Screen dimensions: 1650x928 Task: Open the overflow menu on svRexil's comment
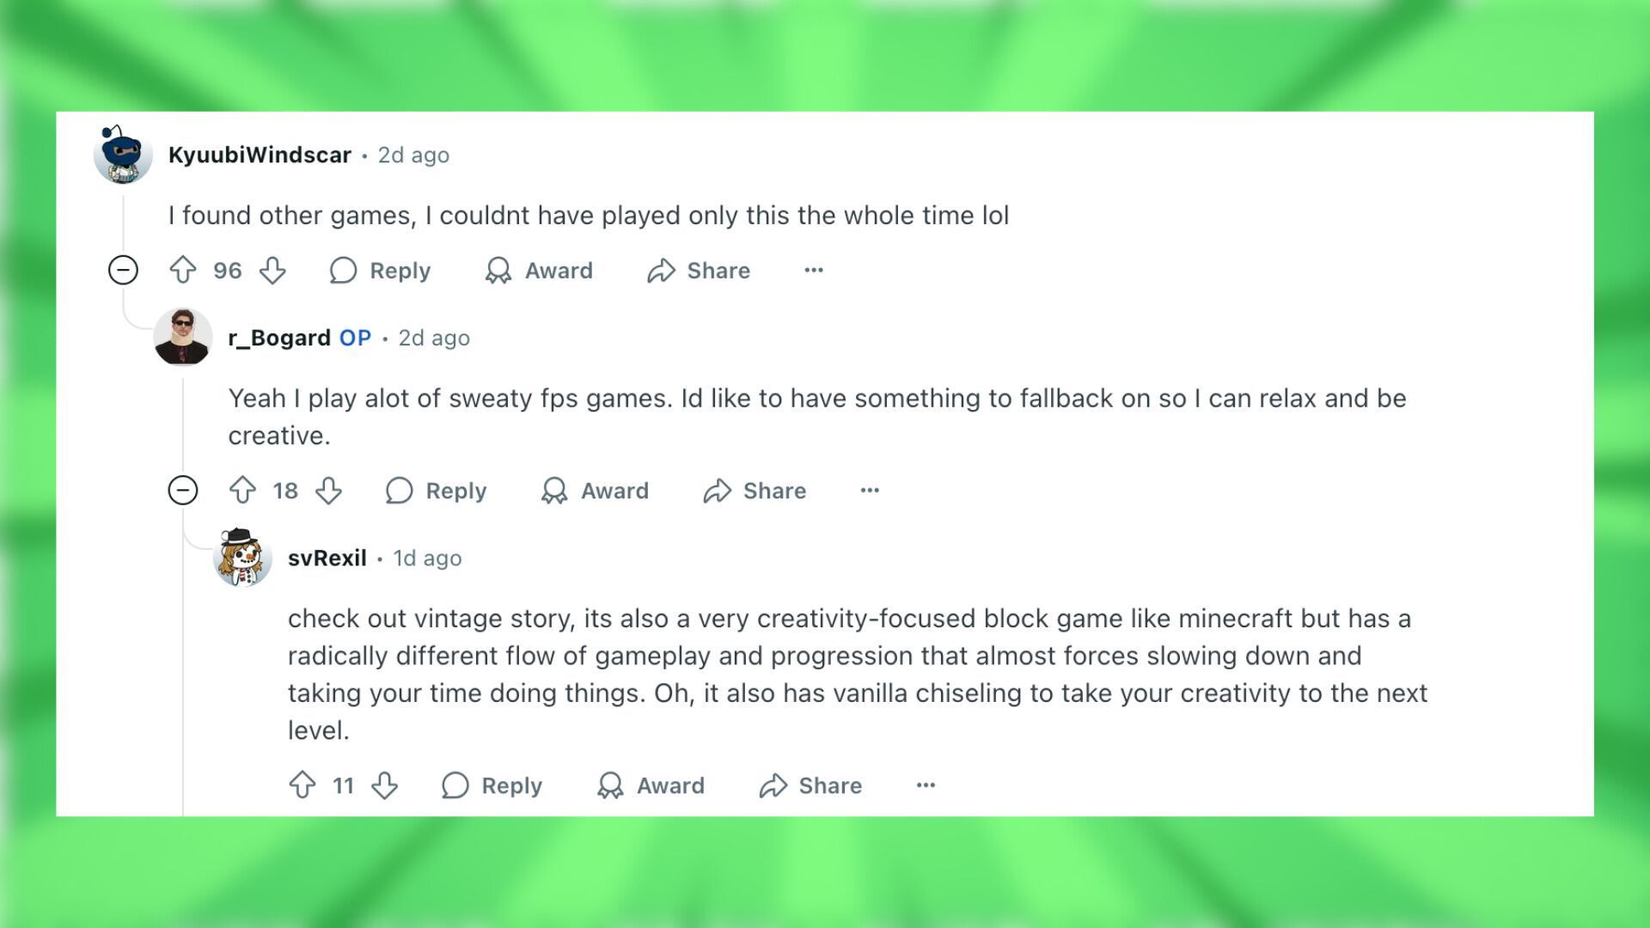tap(925, 785)
